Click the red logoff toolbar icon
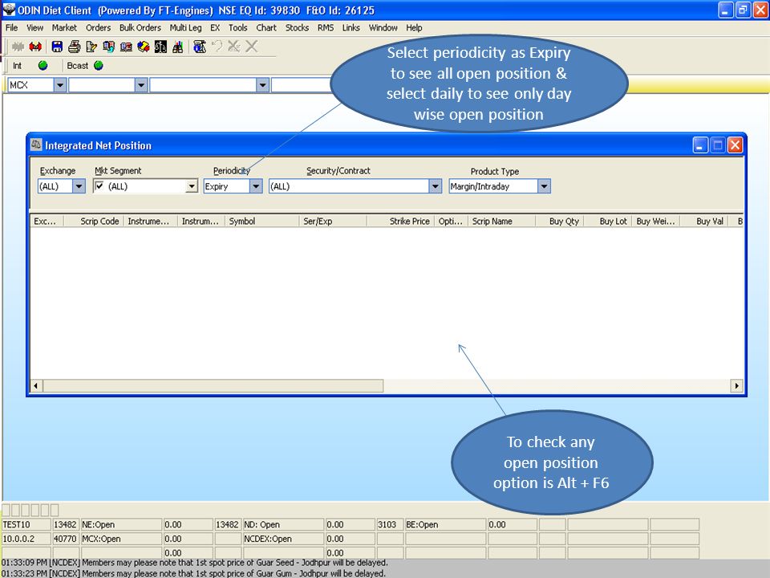Screen dimensions: 770x578 [35, 47]
